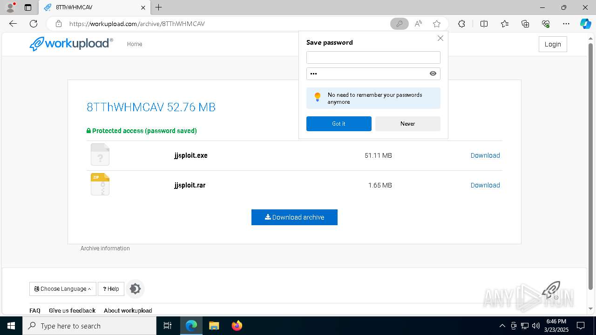
Task: Open the volume control tray icon
Action: (x=536, y=326)
